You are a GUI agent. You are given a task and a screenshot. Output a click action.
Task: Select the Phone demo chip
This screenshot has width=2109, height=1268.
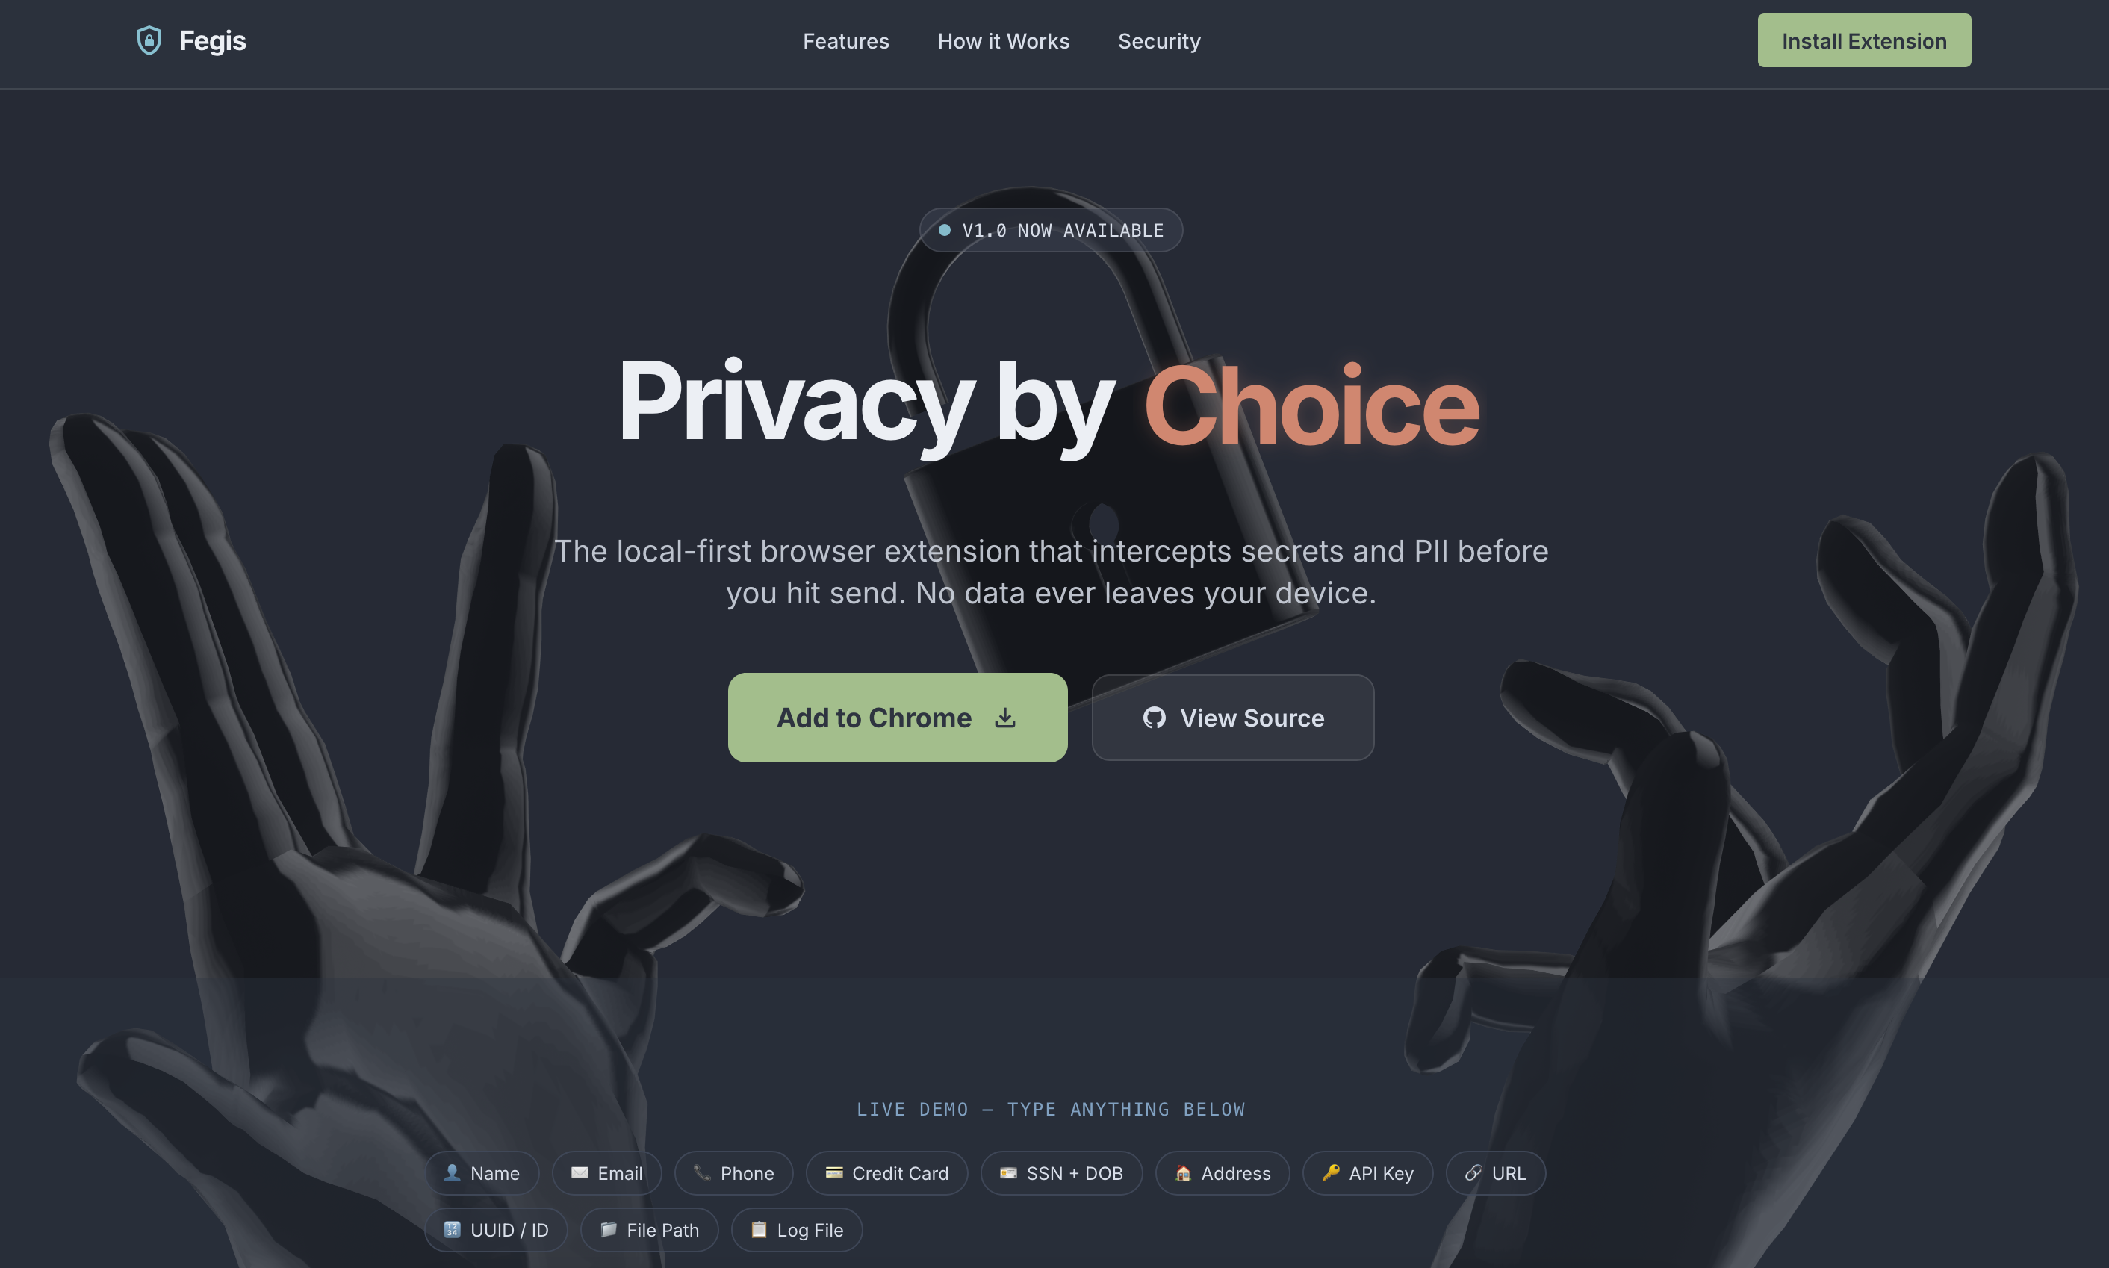[733, 1173]
